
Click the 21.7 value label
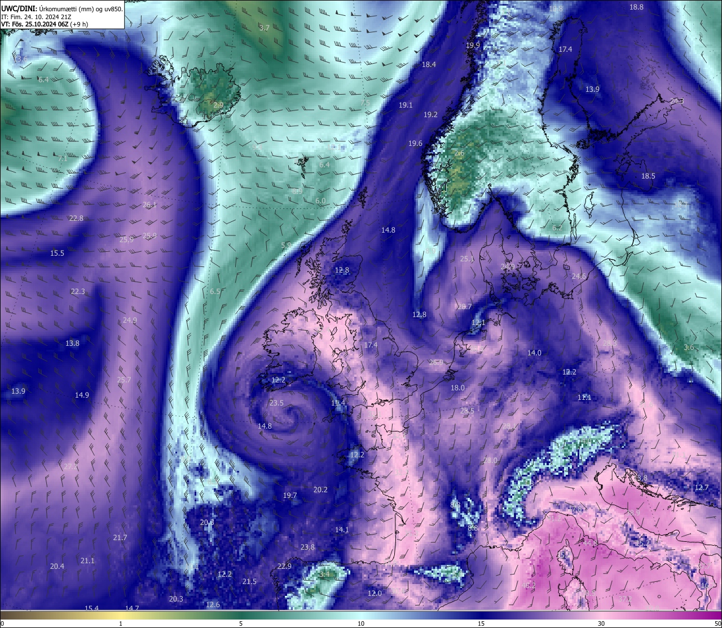pos(120,537)
